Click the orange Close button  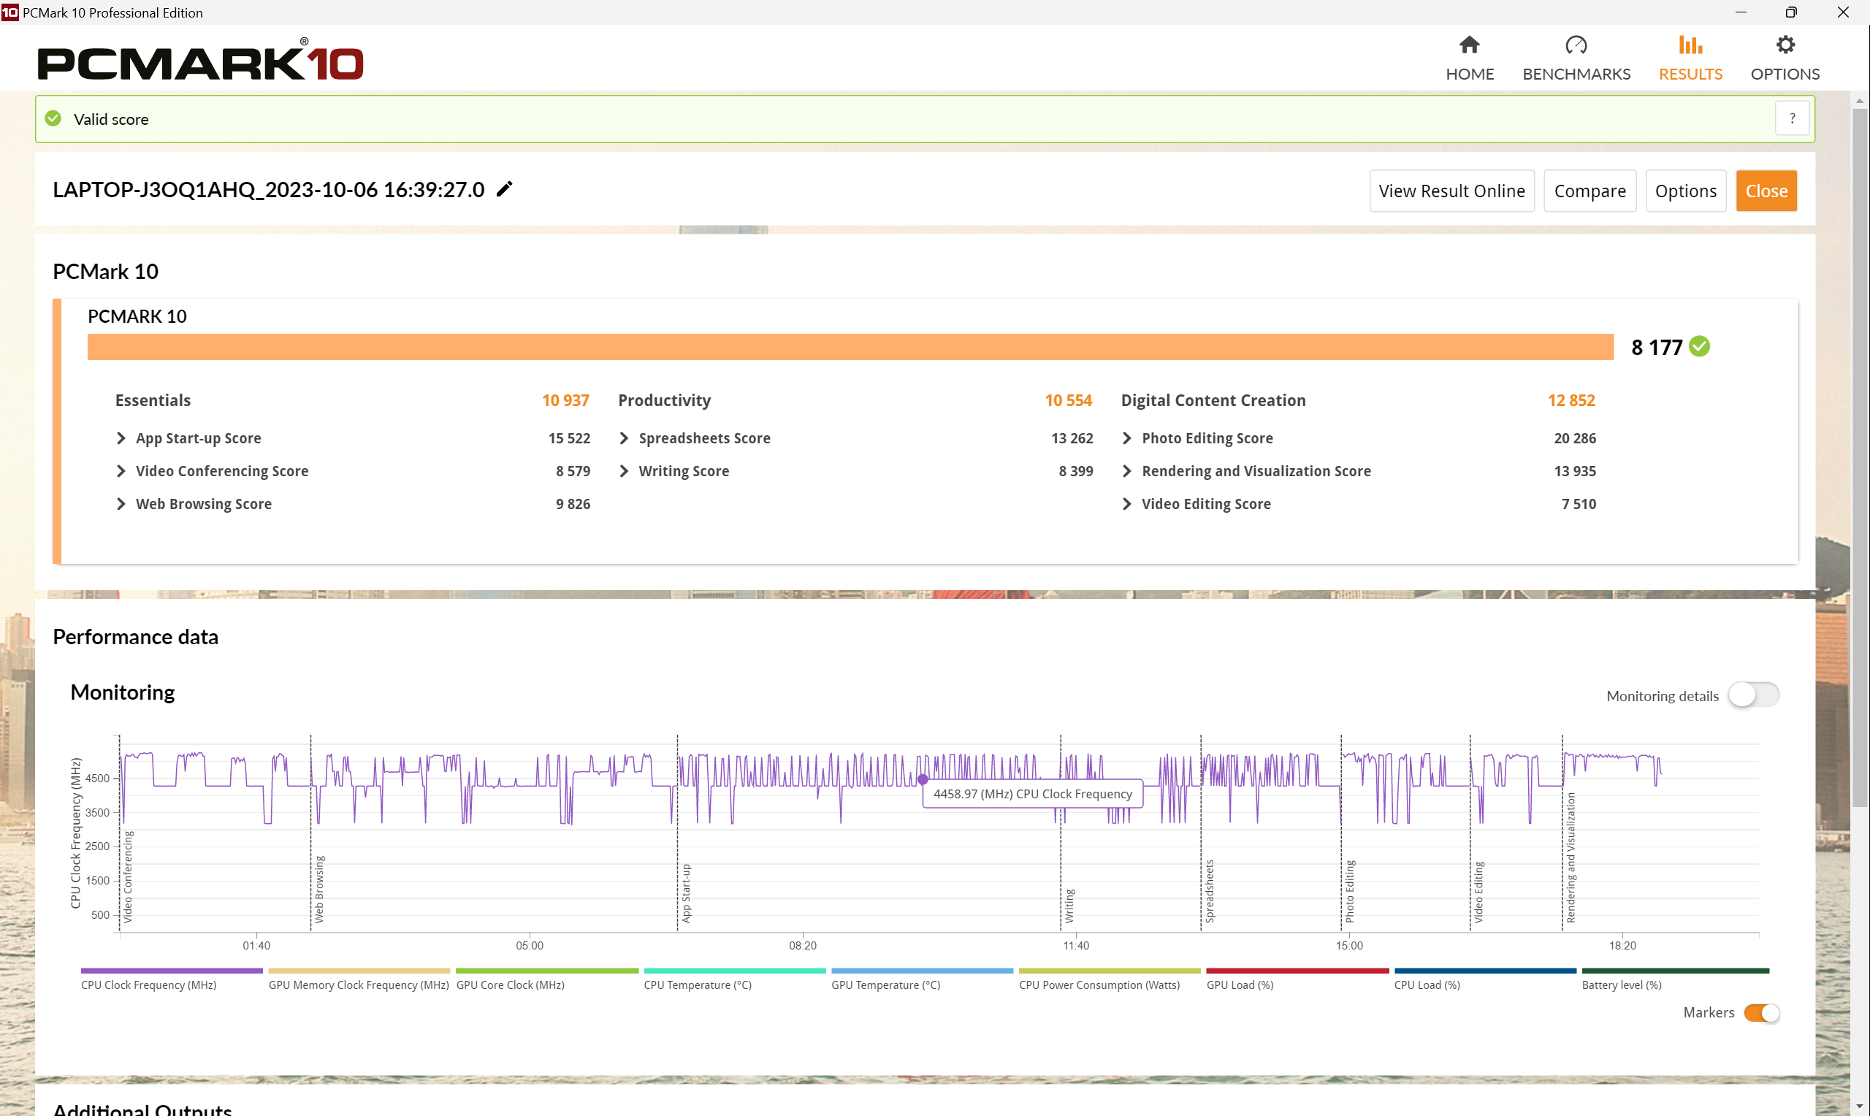tap(1766, 191)
